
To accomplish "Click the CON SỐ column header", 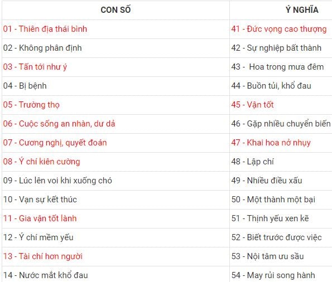I will (x=116, y=10).
